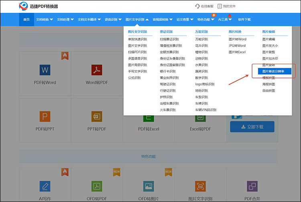
Task: Open 图片裁剪 option
Action: 268,52
